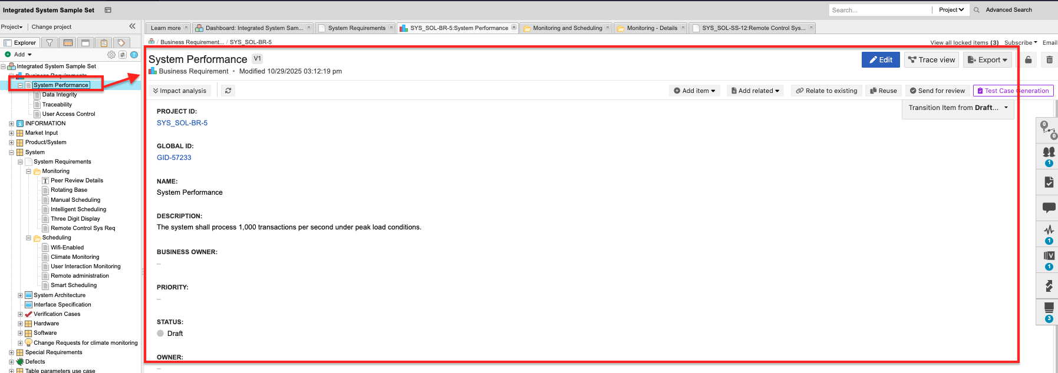Open the Filters tab with funnel icon

[50, 42]
